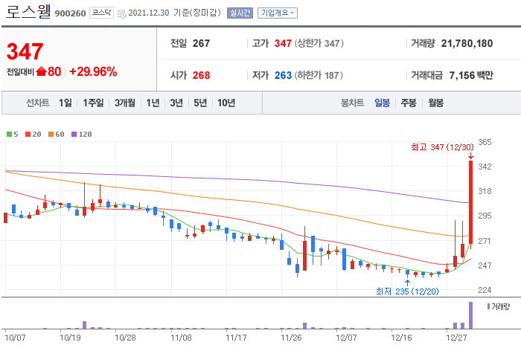Click the purple 120-day average swatch
Screen dimensions: 521x348
tap(74, 134)
